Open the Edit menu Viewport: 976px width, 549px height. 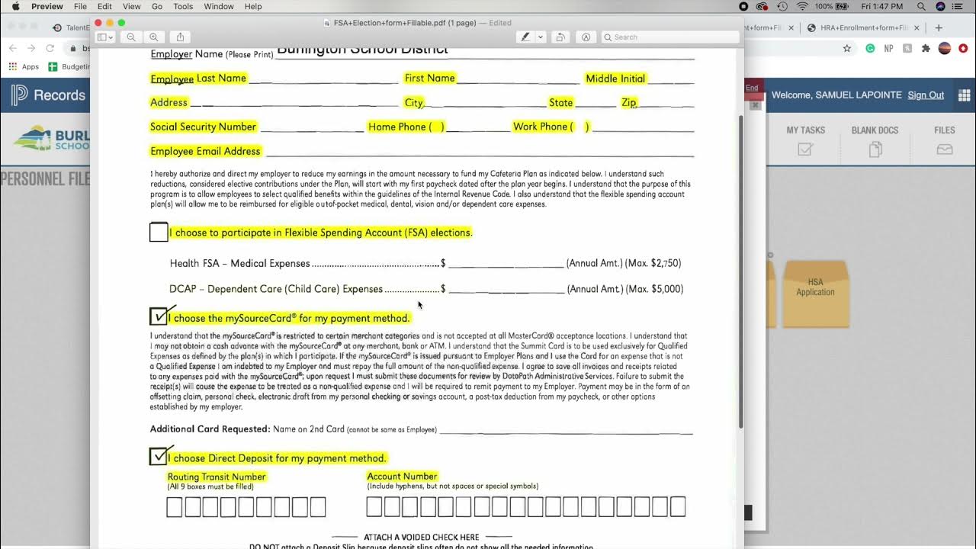(104, 6)
